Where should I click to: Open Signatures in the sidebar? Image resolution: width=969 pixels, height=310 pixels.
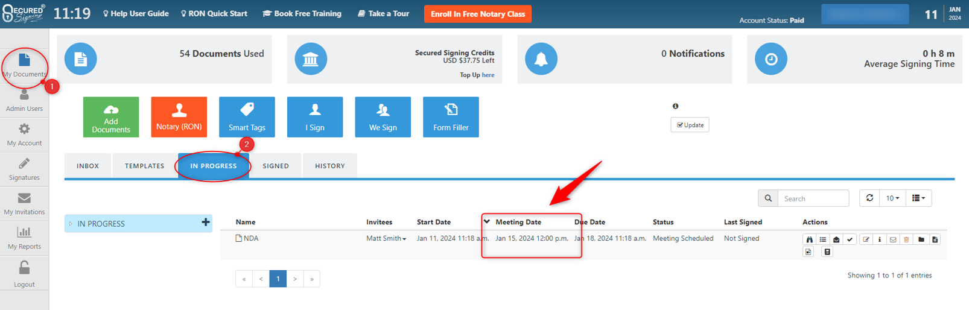pos(24,169)
